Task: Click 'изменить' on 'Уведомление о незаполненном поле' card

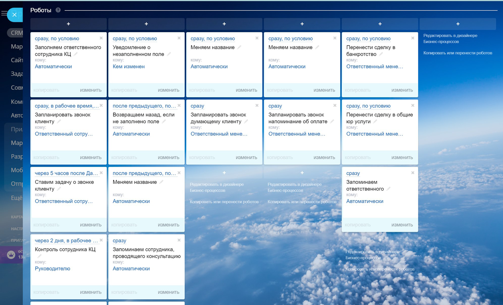Action: [x=168, y=90]
